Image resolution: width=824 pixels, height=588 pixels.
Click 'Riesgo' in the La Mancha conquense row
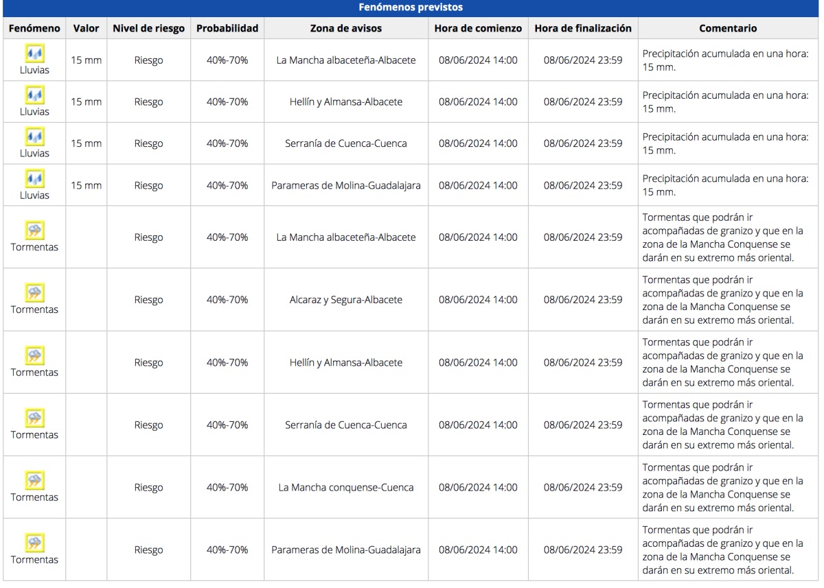tap(149, 487)
